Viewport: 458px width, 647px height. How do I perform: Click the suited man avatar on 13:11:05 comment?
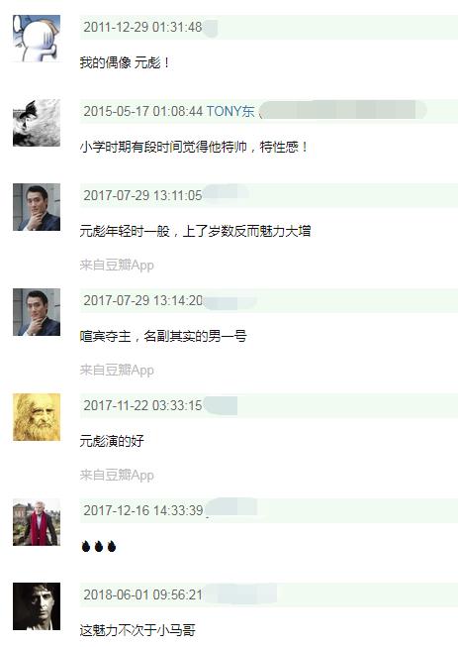tap(37, 207)
